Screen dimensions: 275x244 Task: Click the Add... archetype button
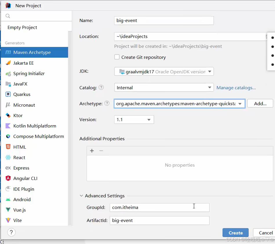260,103
